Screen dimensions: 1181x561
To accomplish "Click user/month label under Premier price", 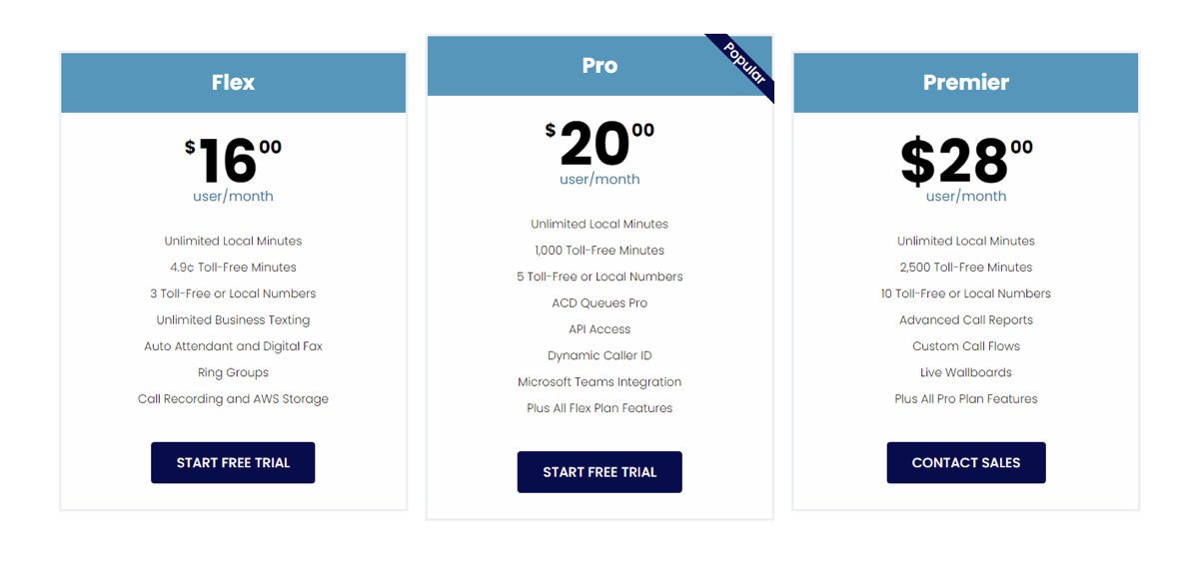I will [x=965, y=197].
